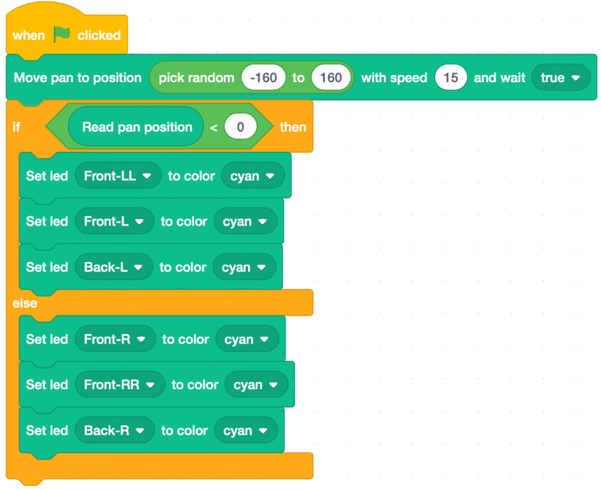Open the Front-LL led dropdown
This screenshot has height=490, width=601.
point(118,176)
